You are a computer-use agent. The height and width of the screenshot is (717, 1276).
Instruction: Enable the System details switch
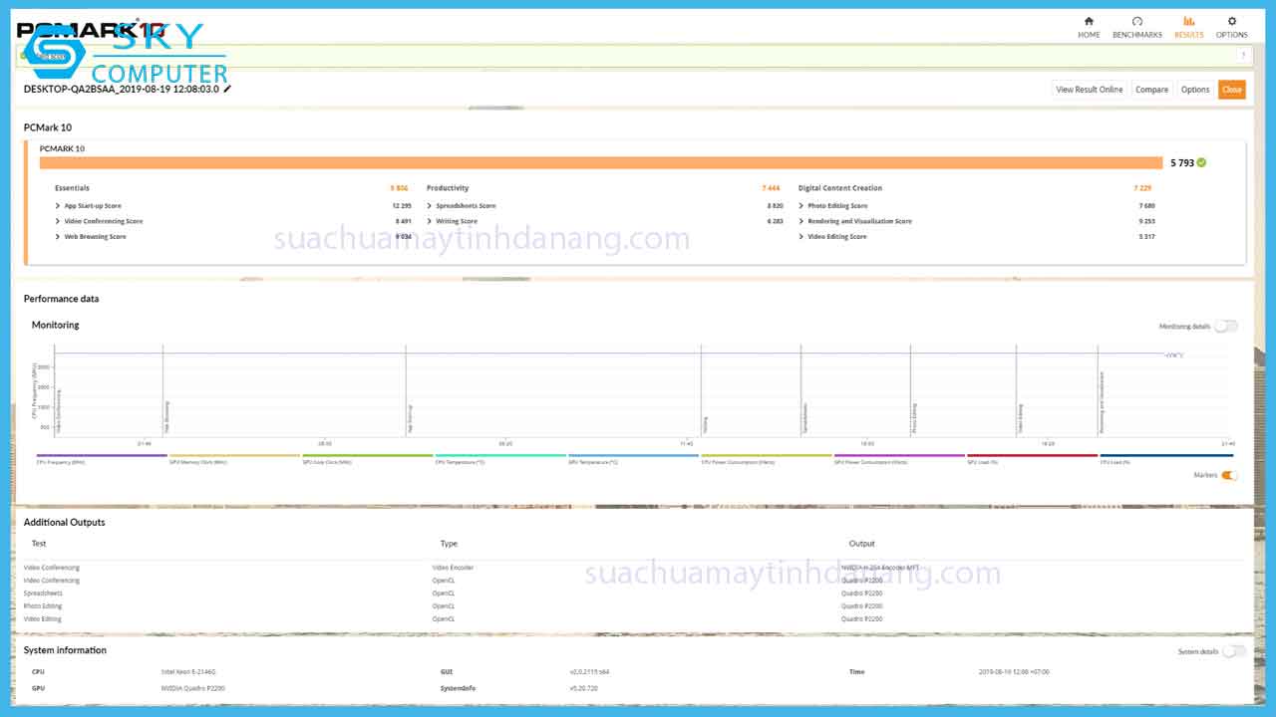[1234, 651]
